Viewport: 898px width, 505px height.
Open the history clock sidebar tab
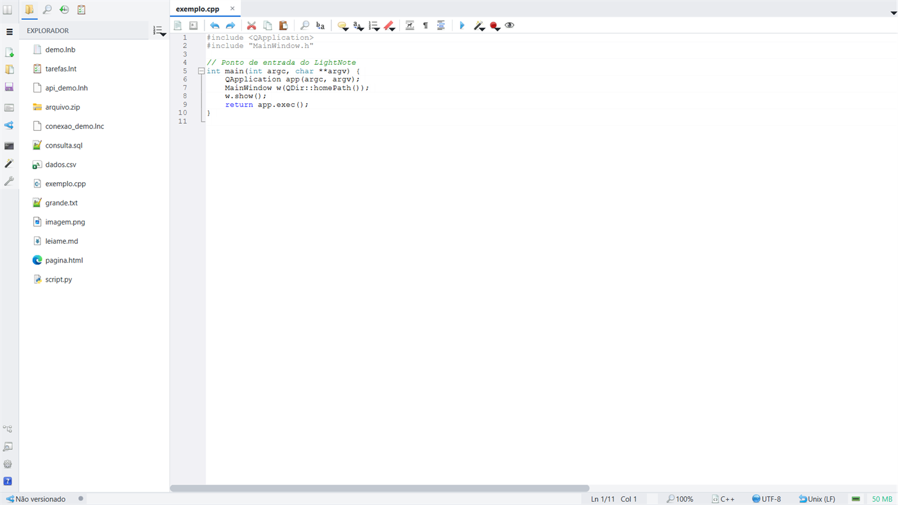coord(64,10)
